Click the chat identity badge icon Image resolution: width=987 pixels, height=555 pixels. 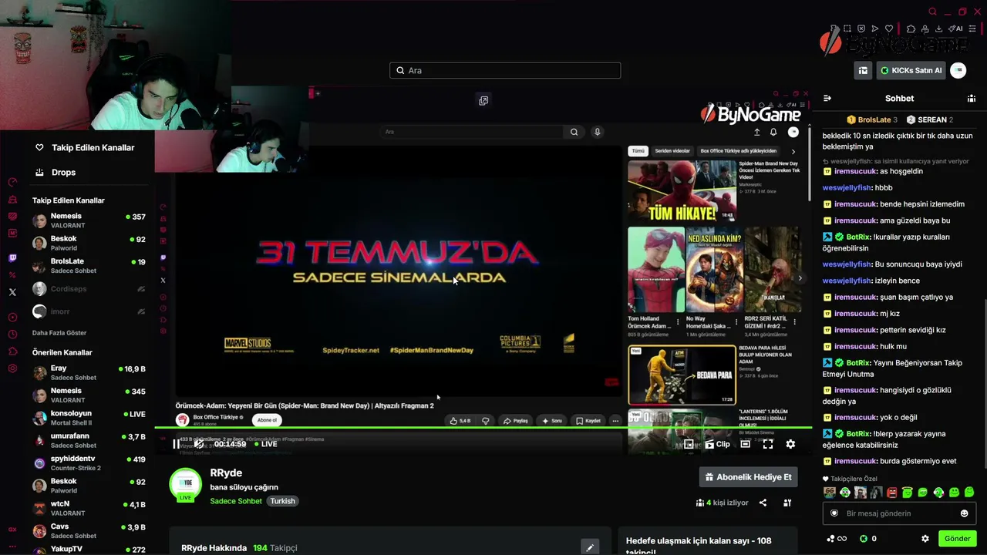[x=834, y=513]
